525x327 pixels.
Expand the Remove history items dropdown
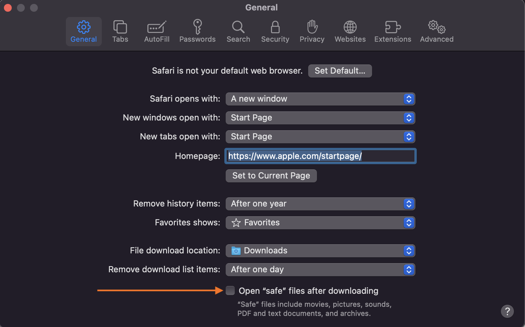pyautogui.click(x=320, y=204)
